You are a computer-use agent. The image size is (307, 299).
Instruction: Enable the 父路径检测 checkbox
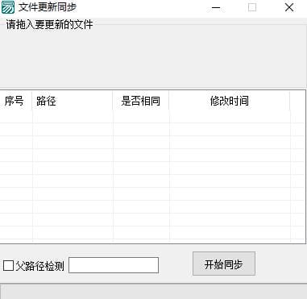coord(8,265)
